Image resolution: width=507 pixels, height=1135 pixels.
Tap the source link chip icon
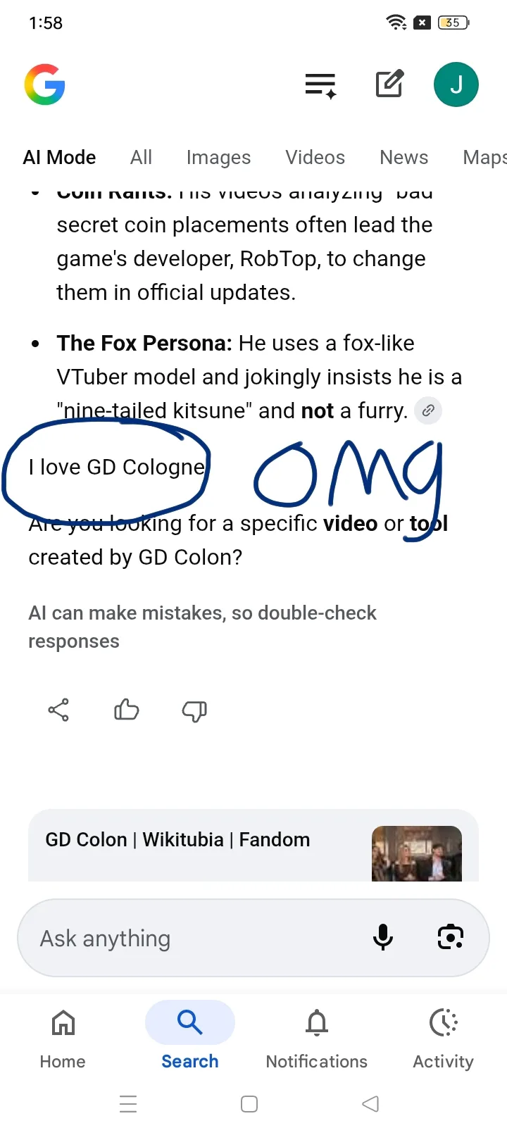point(428,410)
